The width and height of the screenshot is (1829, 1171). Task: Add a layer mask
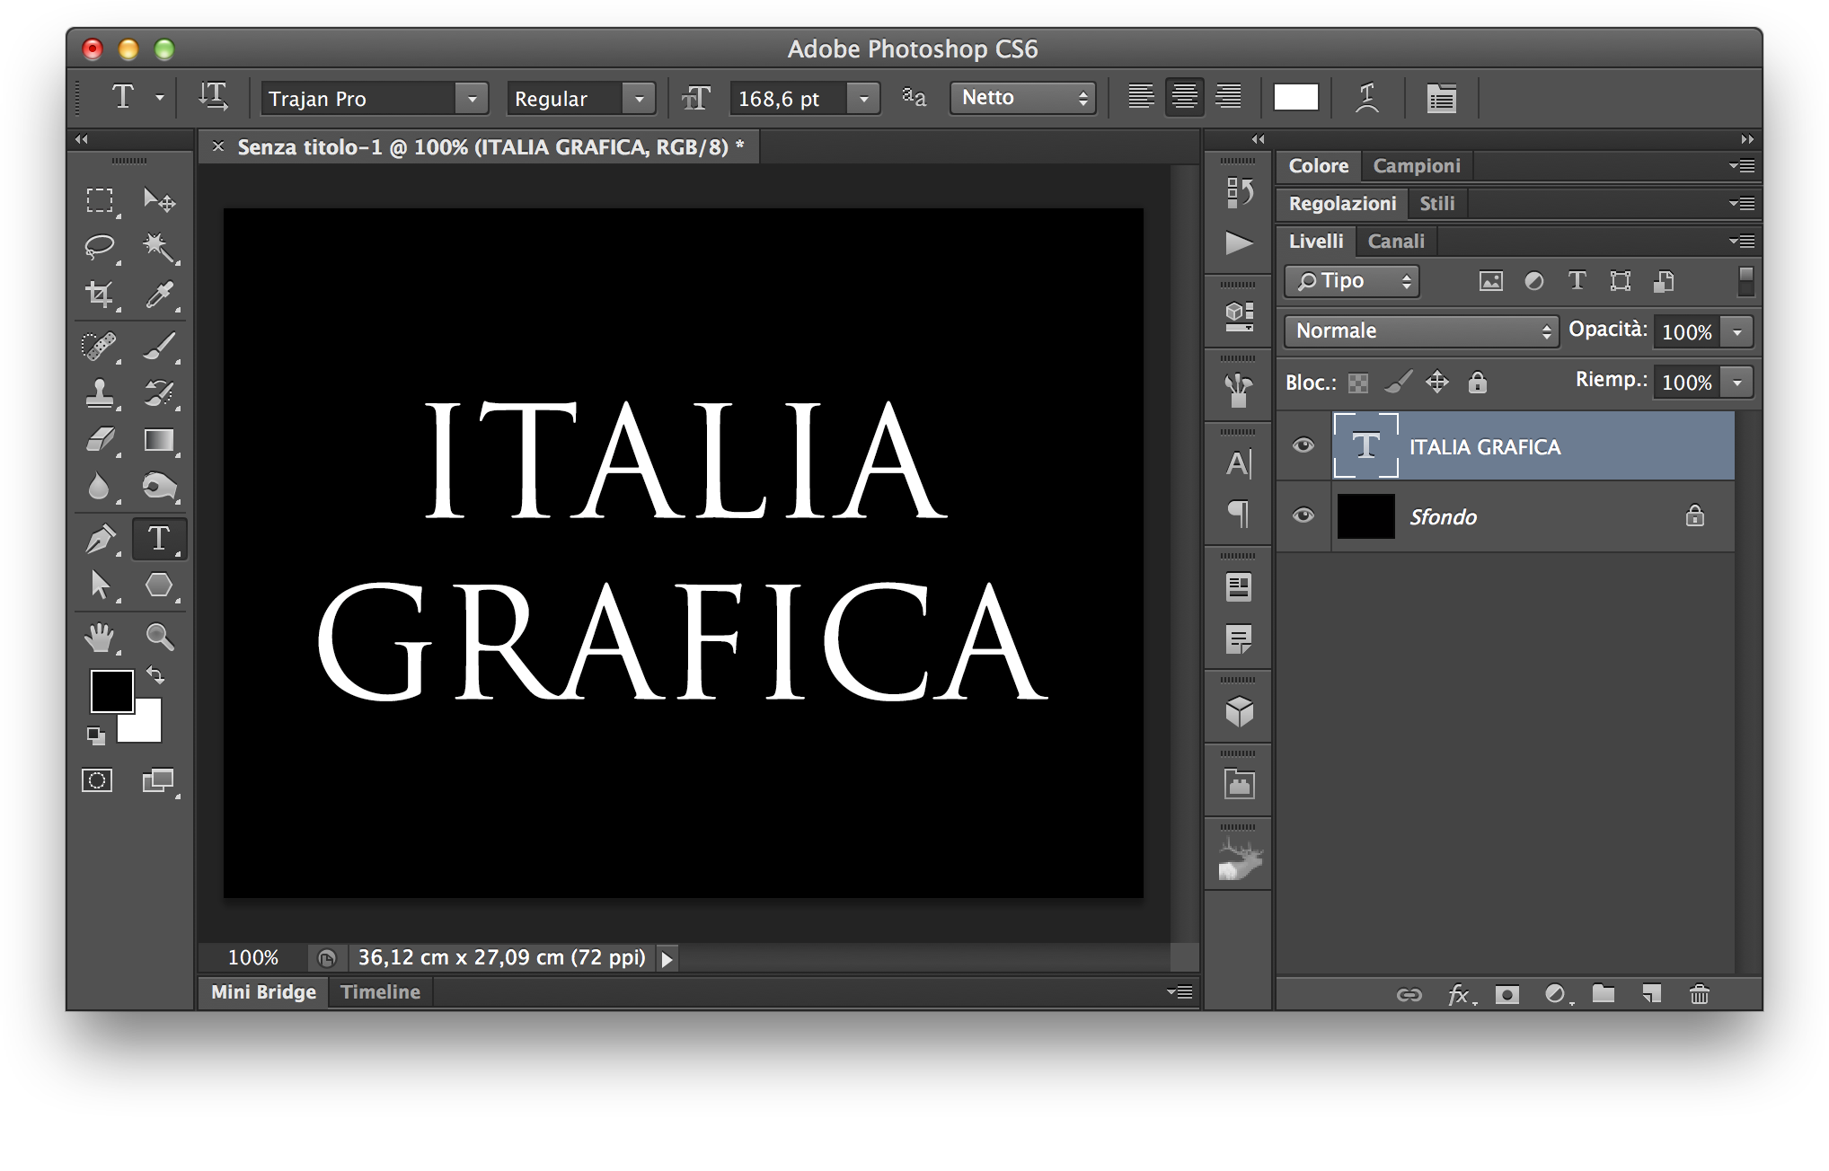(1506, 994)
